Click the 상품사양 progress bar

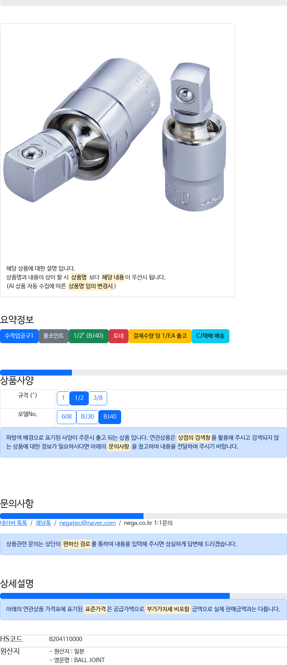point(143,373)
